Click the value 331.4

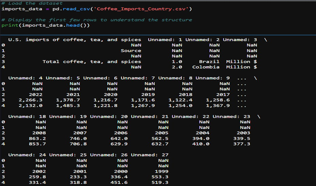click(37, 182)
